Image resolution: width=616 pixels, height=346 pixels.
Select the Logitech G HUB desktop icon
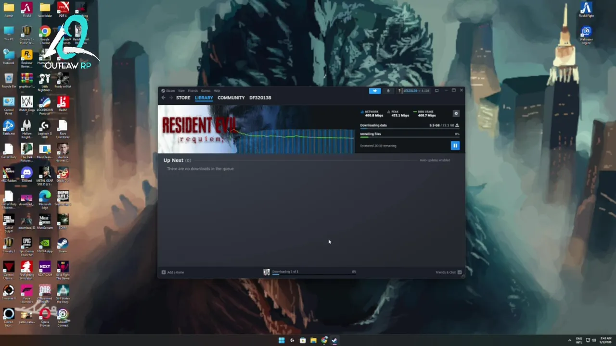(45, 129)
